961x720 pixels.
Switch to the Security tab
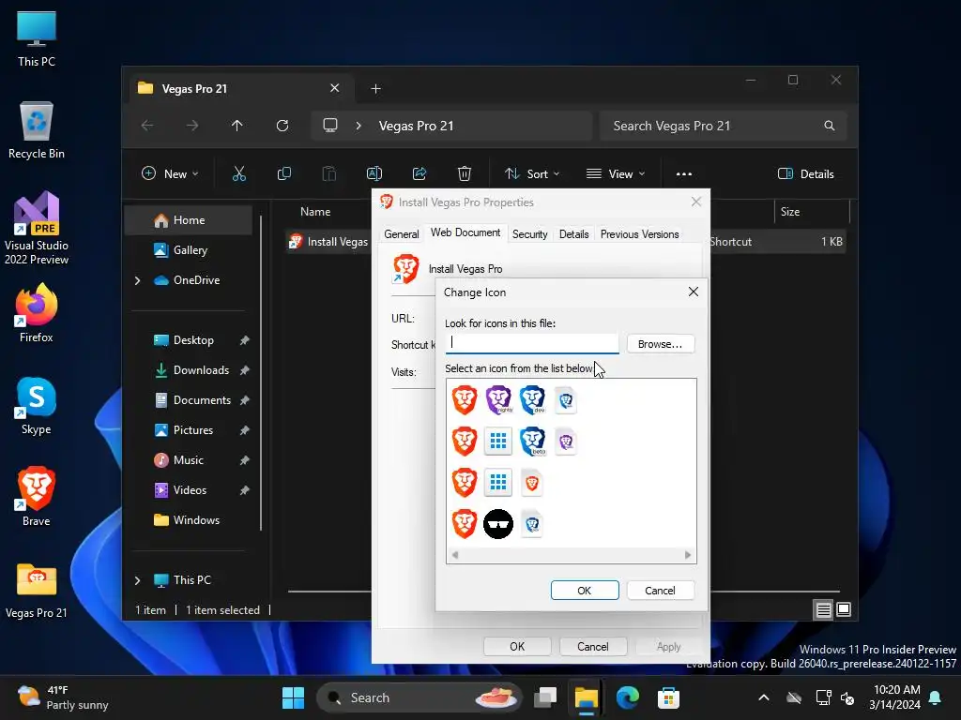[529, 233]
